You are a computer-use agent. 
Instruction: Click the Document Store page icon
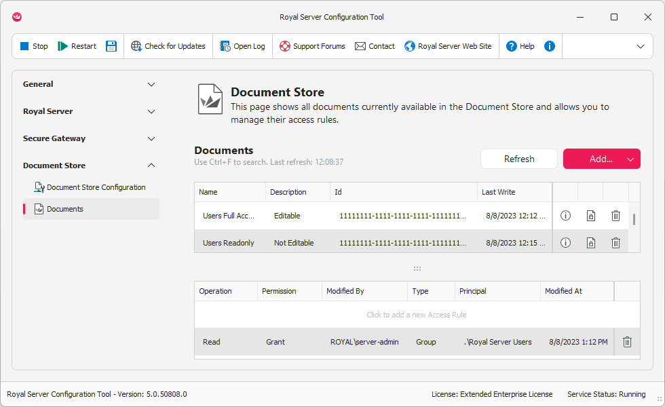[x=210, y=99]
